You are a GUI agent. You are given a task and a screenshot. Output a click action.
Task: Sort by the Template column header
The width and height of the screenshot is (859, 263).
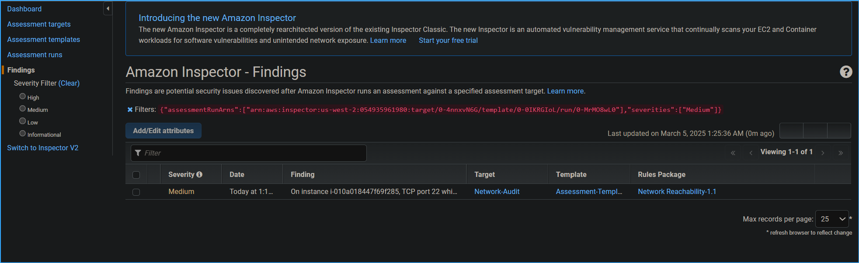pyautogui.click(x=571, y=174)
